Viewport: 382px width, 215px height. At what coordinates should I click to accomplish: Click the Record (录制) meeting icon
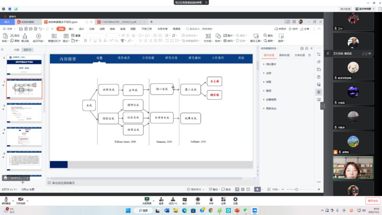tap(198, 200)
